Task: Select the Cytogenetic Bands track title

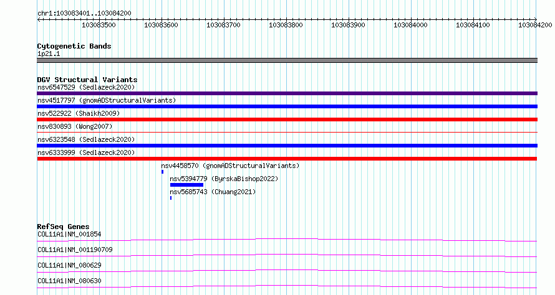Action: pos(74,46)
